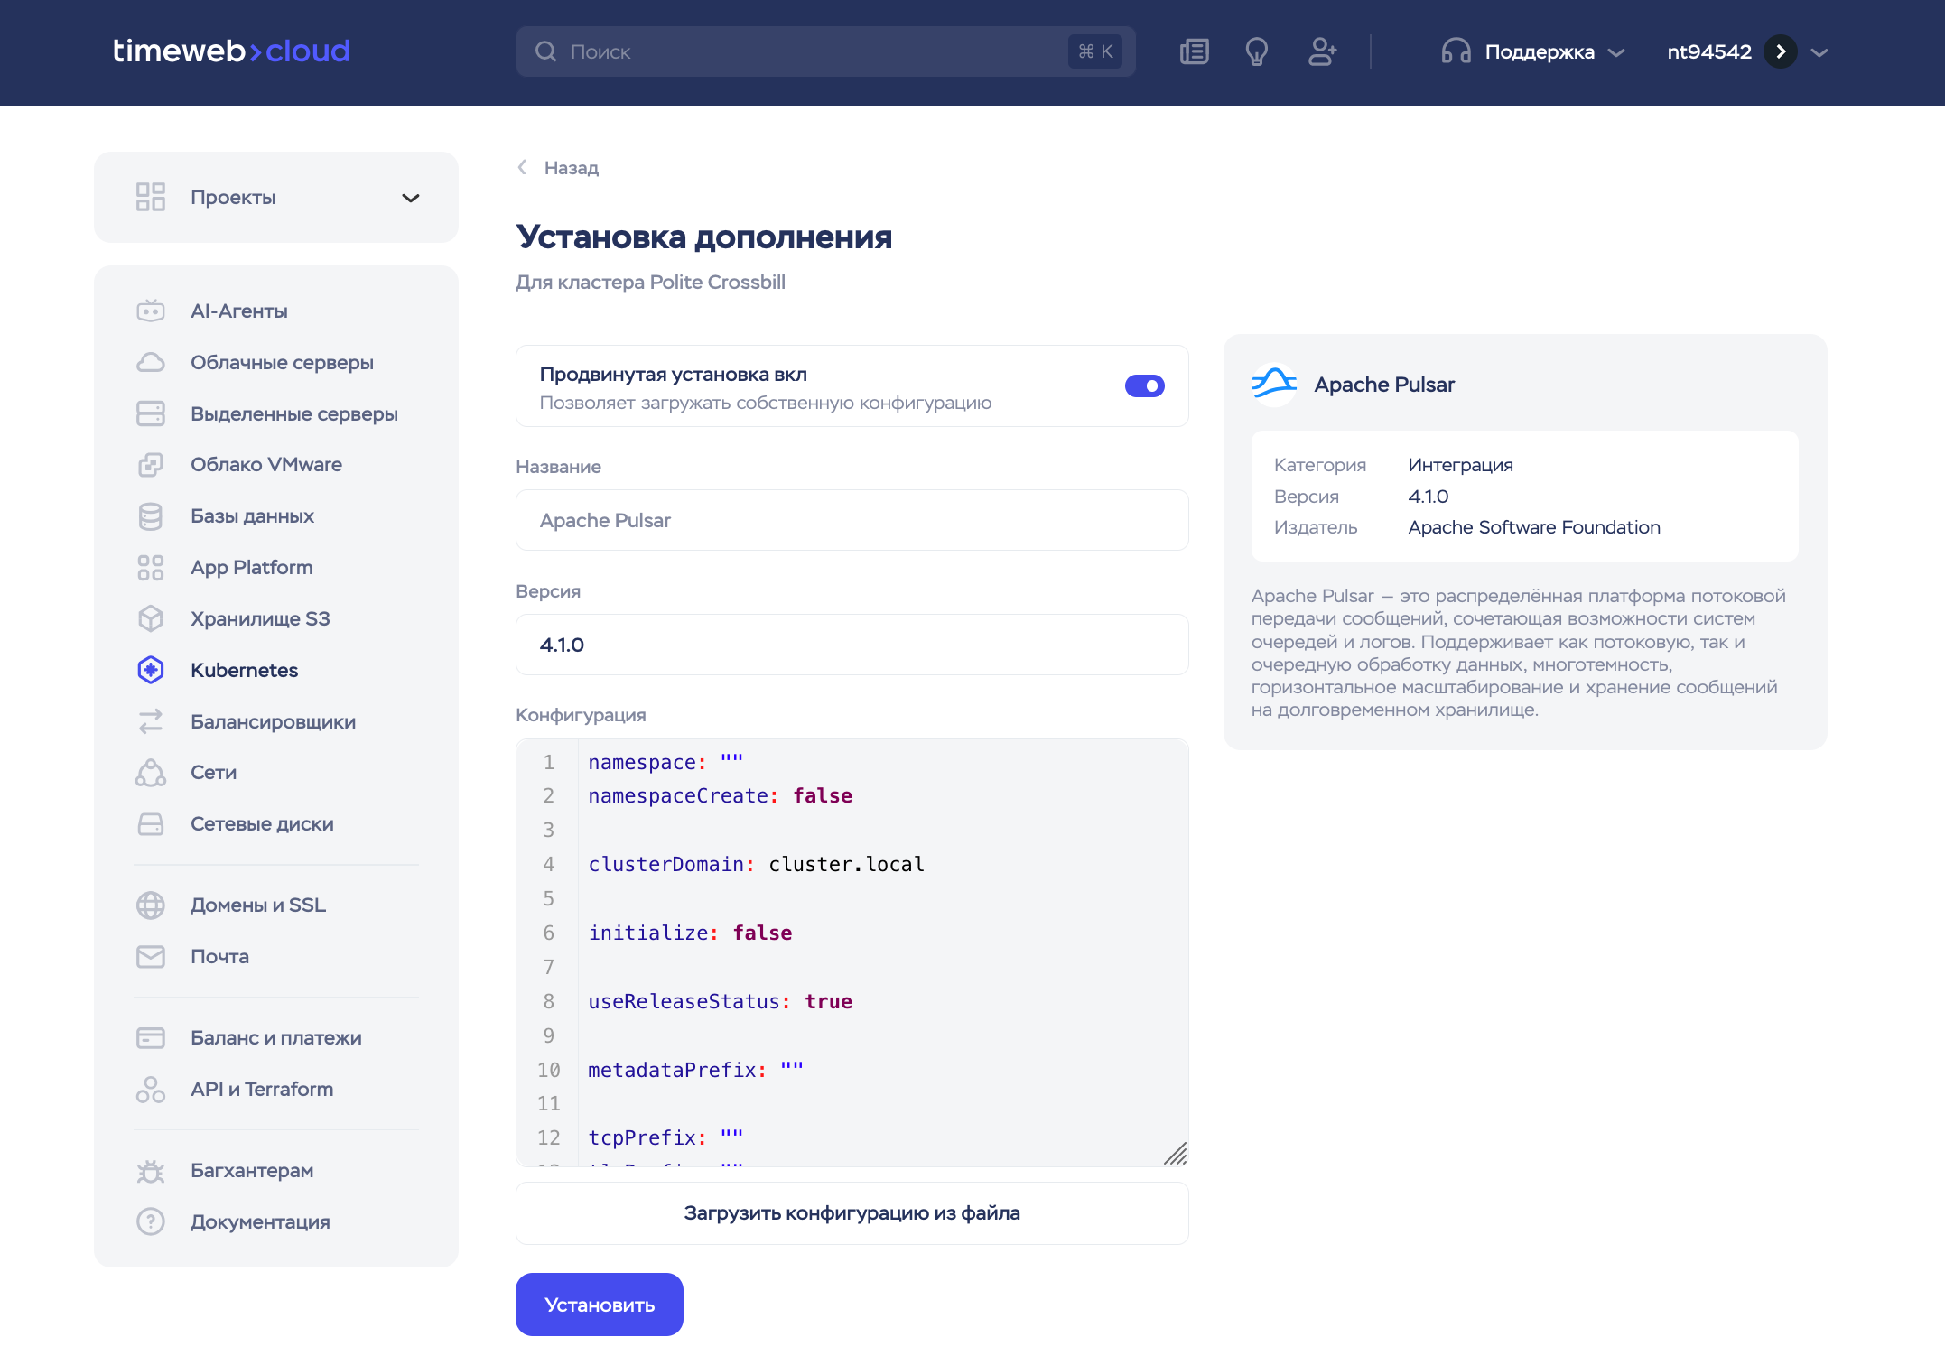Viewport: 1945px width, 1365px height.
Task: Click the lightbulb ideas icon
Action: 1256,51
